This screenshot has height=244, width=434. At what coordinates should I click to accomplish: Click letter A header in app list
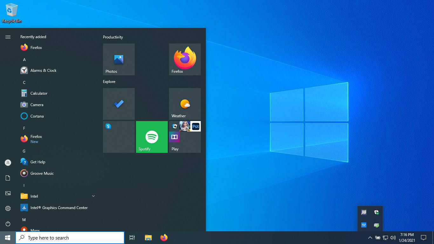pos(24,60)
